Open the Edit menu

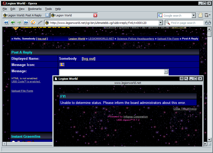pyautogui.click(x=13, y=9)
